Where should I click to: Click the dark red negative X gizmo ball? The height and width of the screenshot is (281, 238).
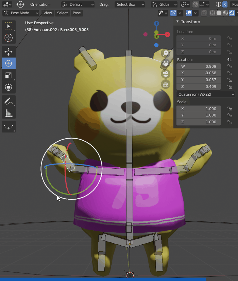(x=146, y=34)
